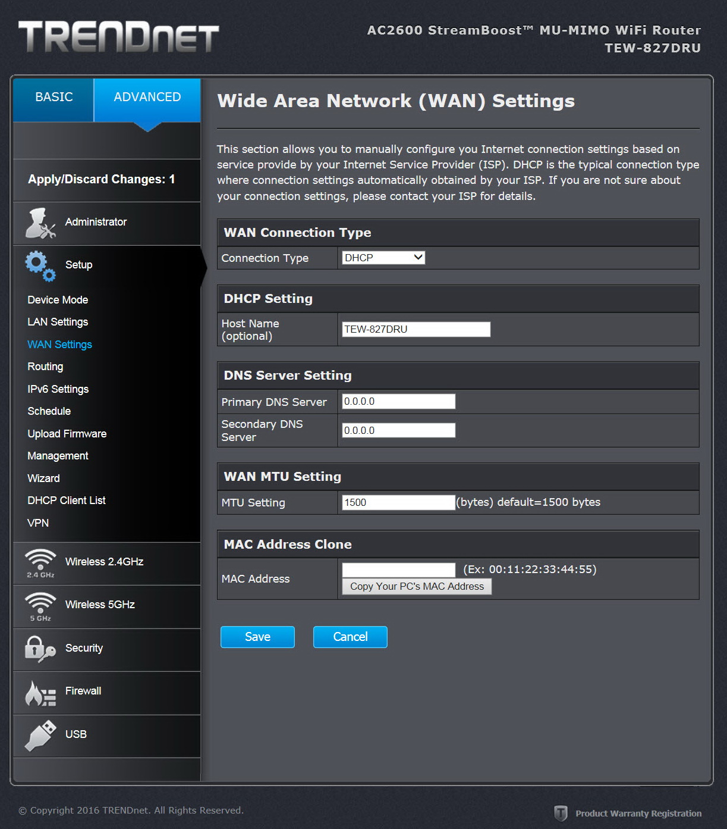Open the USB menu section
This screenshot has height=829, width=727.
tap(107, 736)
